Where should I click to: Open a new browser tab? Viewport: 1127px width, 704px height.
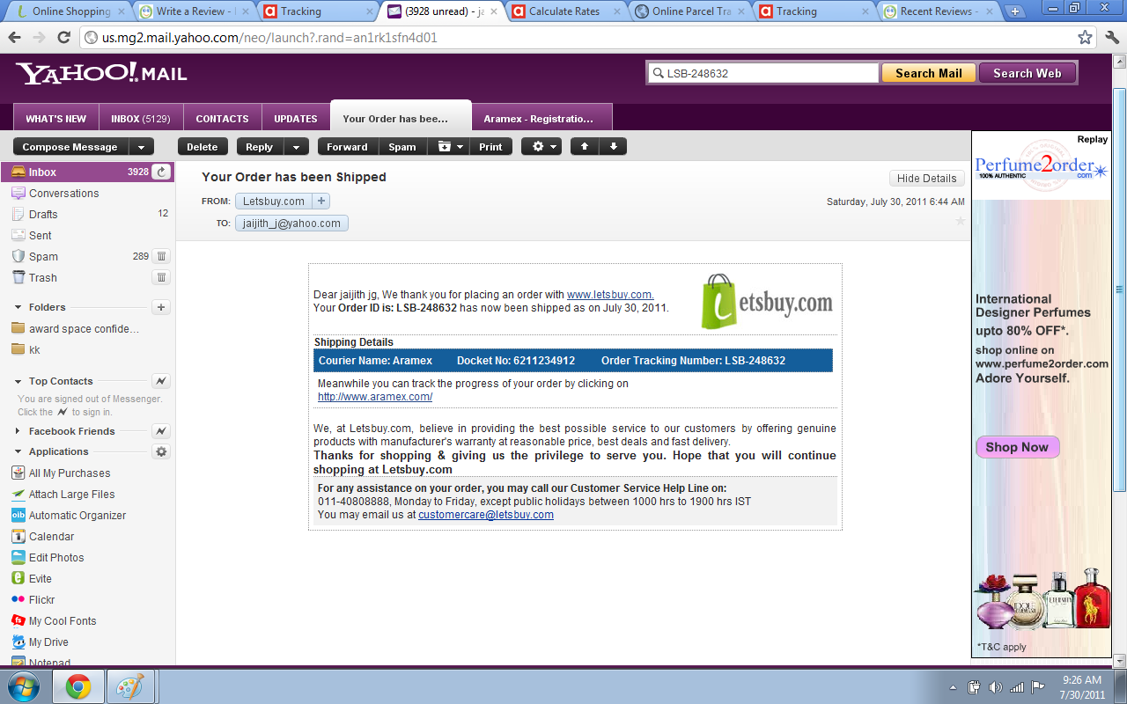1015,11
